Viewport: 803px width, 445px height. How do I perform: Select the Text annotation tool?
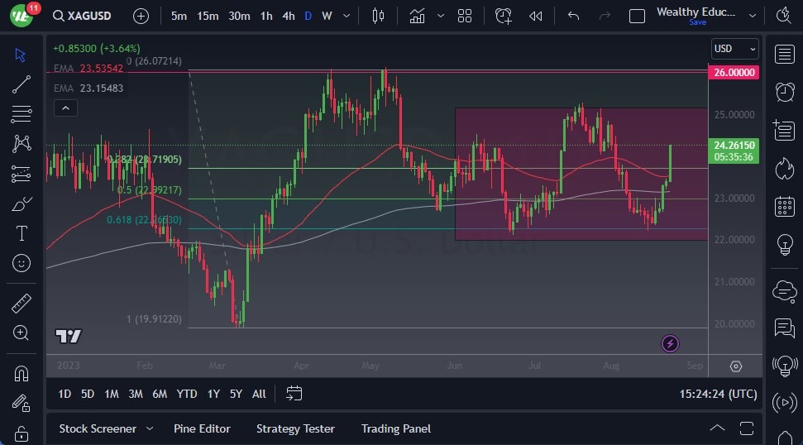click(x=22, y=233)
